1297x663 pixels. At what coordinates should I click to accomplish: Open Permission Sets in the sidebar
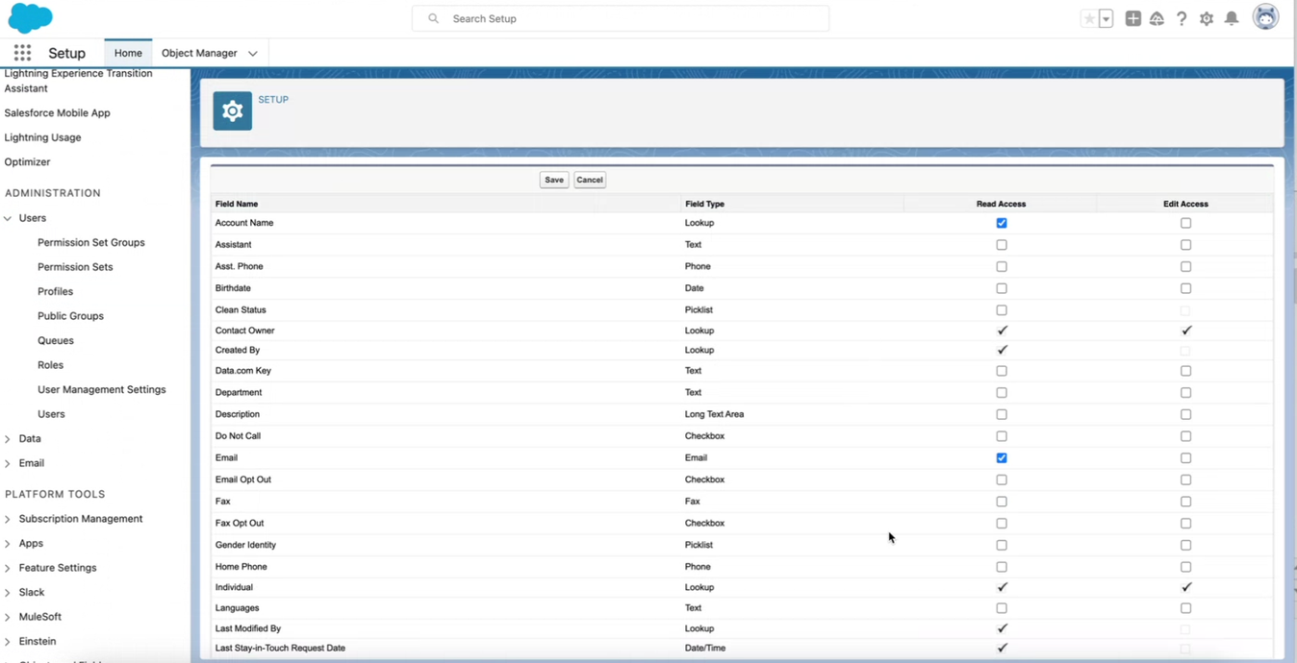(75, 267)
